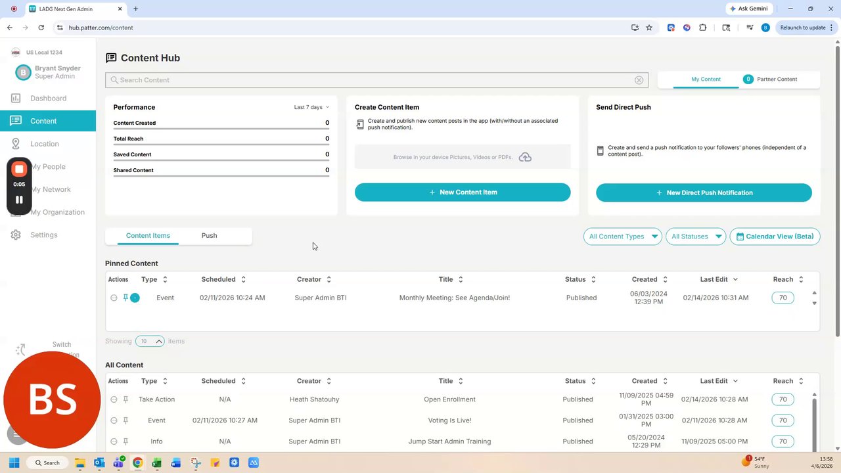Select the Content sidebar icon
841x473 pixels.
(x=16, y=121)
